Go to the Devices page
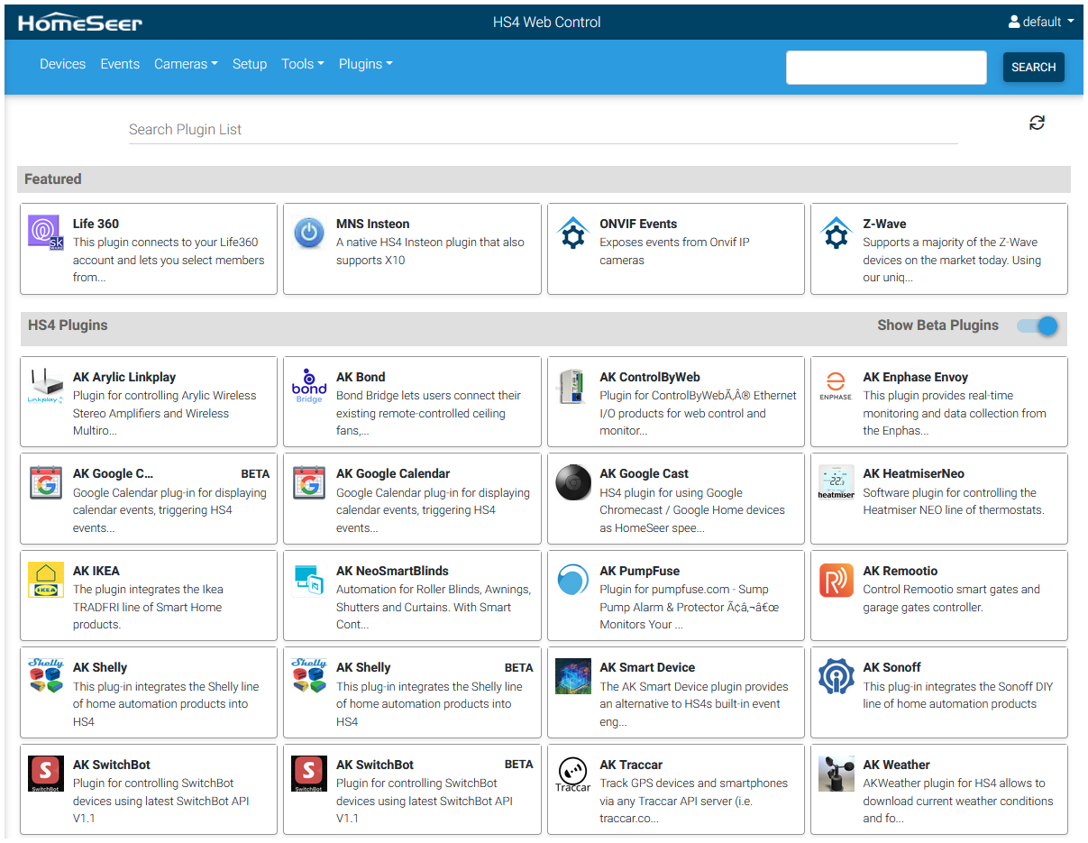The width and height of the screenshot is (1088, 843). [62, 64]
